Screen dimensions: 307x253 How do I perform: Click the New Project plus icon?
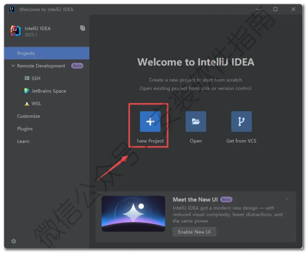pos(150,121)
